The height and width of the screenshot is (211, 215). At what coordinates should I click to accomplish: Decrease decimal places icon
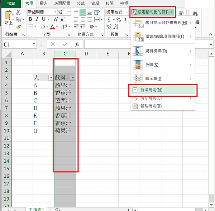point(116,27)
